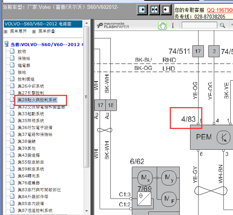Screen dimensions: 233x215
Task: Click the 7/69 temperature sensor symbol
Action: 144,198
